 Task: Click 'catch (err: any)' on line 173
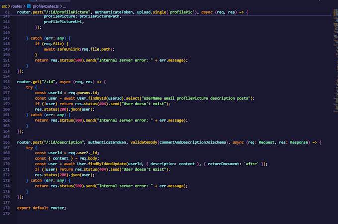[48, 180]
